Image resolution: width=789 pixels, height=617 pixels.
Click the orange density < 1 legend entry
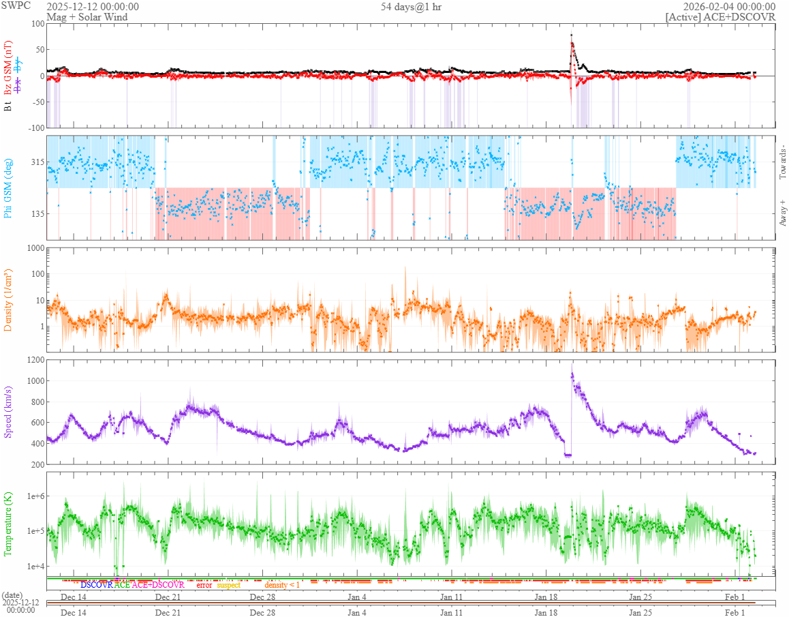pyautogui.click(x=282, y=585)
